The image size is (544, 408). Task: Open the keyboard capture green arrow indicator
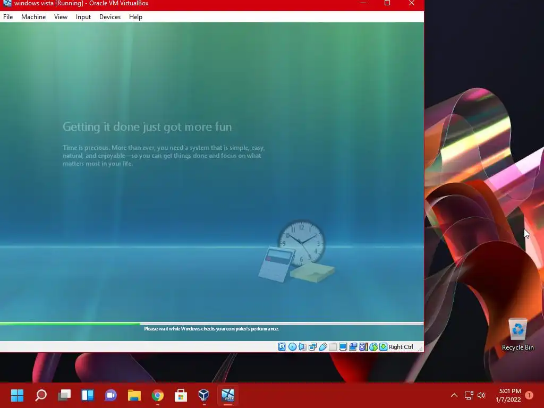tap(383, 346)
